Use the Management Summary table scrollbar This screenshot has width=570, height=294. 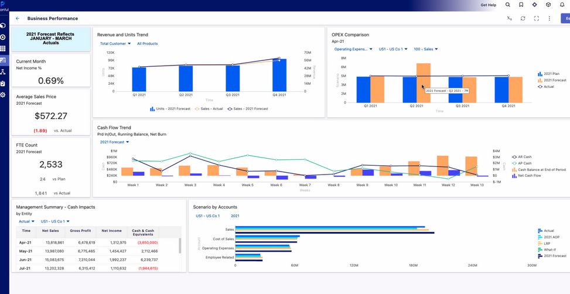[180, 246]
